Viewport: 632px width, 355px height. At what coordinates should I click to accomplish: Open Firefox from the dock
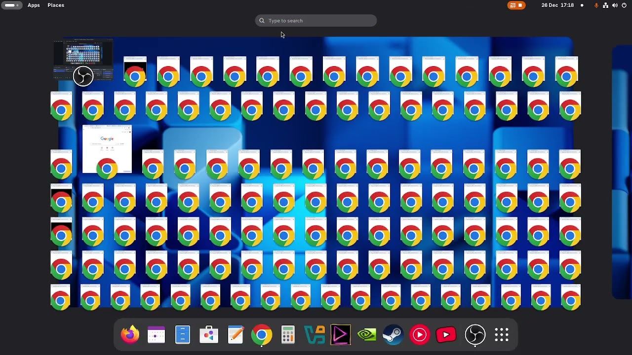[130, 335]
